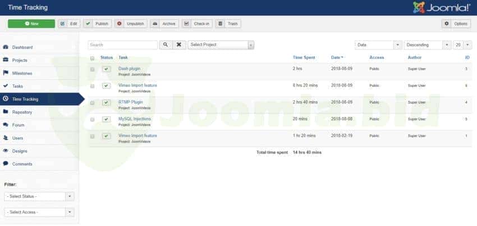
Task: Go to Milestones in the sidebar
Action: (x=22, y=73)
